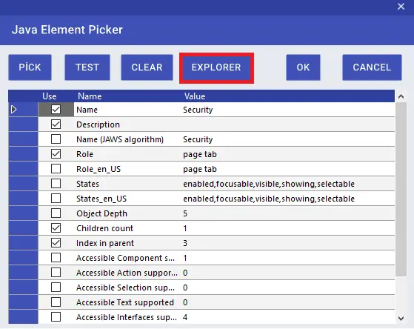The height and width of the screenshot is (329, 414).
Task: Click the row indicator arrow beside Name
Action: tap(14, 110)
